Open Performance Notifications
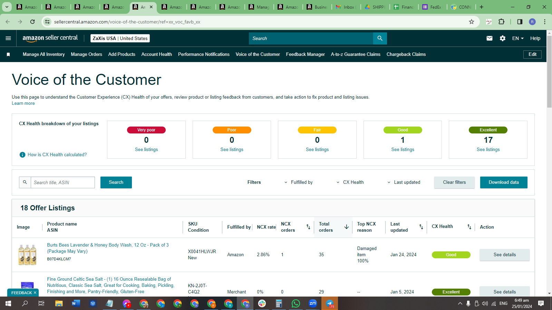This screenshot has width=552, height=310. pos(204,54)
